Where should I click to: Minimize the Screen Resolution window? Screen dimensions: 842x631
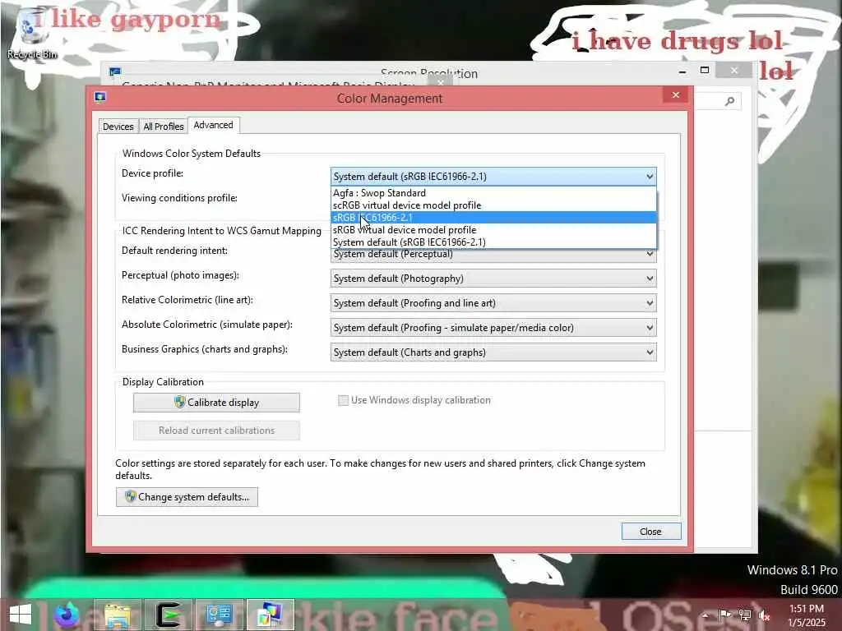[x=682, y=71]
